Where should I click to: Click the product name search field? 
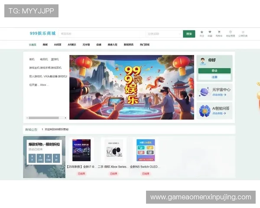click(x=102, y=34)
